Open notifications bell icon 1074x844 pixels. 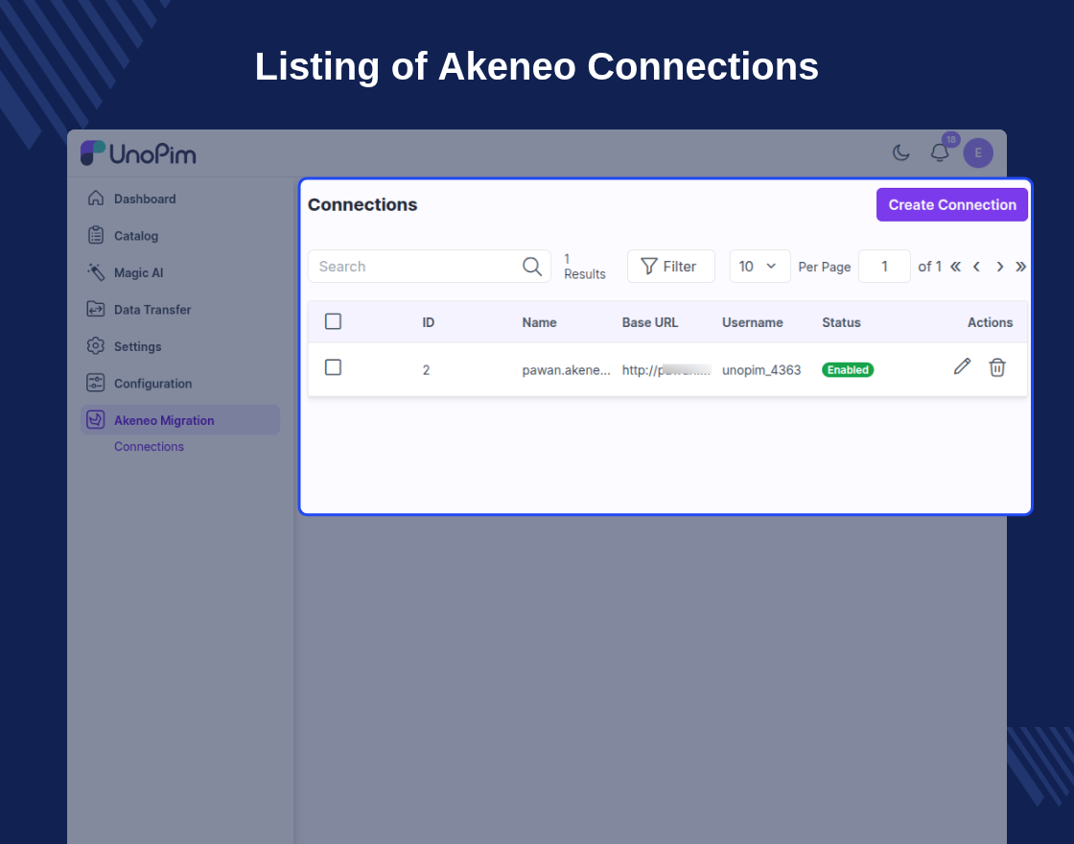(940, 152)
